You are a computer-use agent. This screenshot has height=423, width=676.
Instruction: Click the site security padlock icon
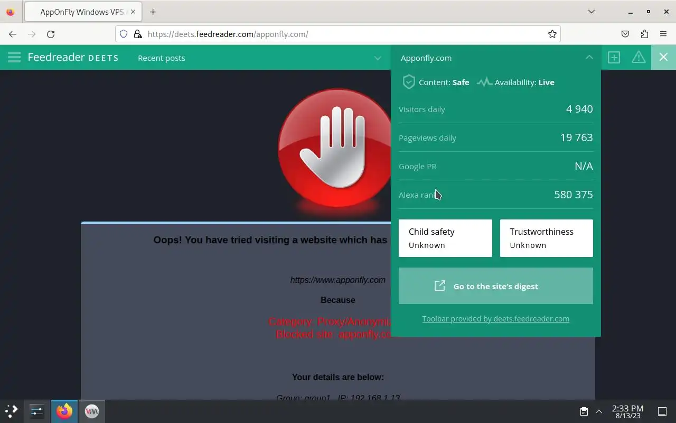(x=137, y=34)
